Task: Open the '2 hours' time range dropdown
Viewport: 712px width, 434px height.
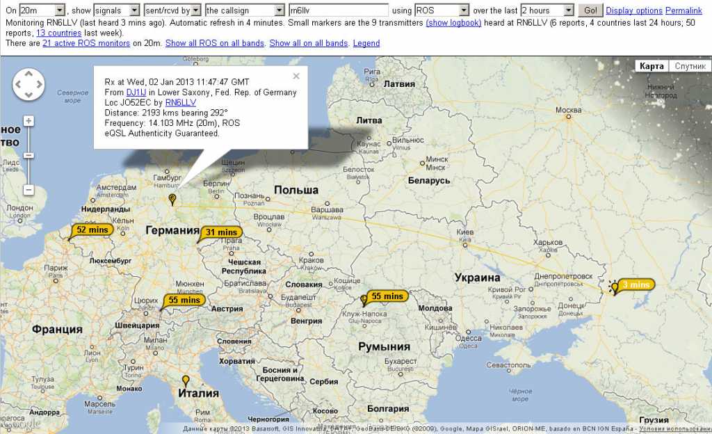Action: (547, 10)
